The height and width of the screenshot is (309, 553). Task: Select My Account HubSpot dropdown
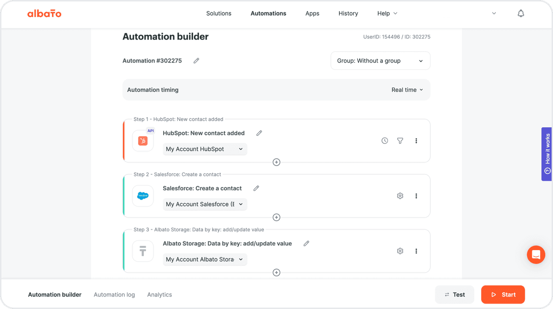(205, 149)
